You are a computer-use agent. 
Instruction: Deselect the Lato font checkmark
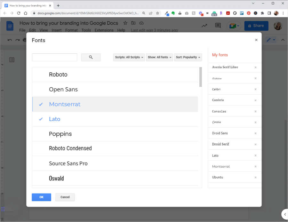click(x=40, y=119)
